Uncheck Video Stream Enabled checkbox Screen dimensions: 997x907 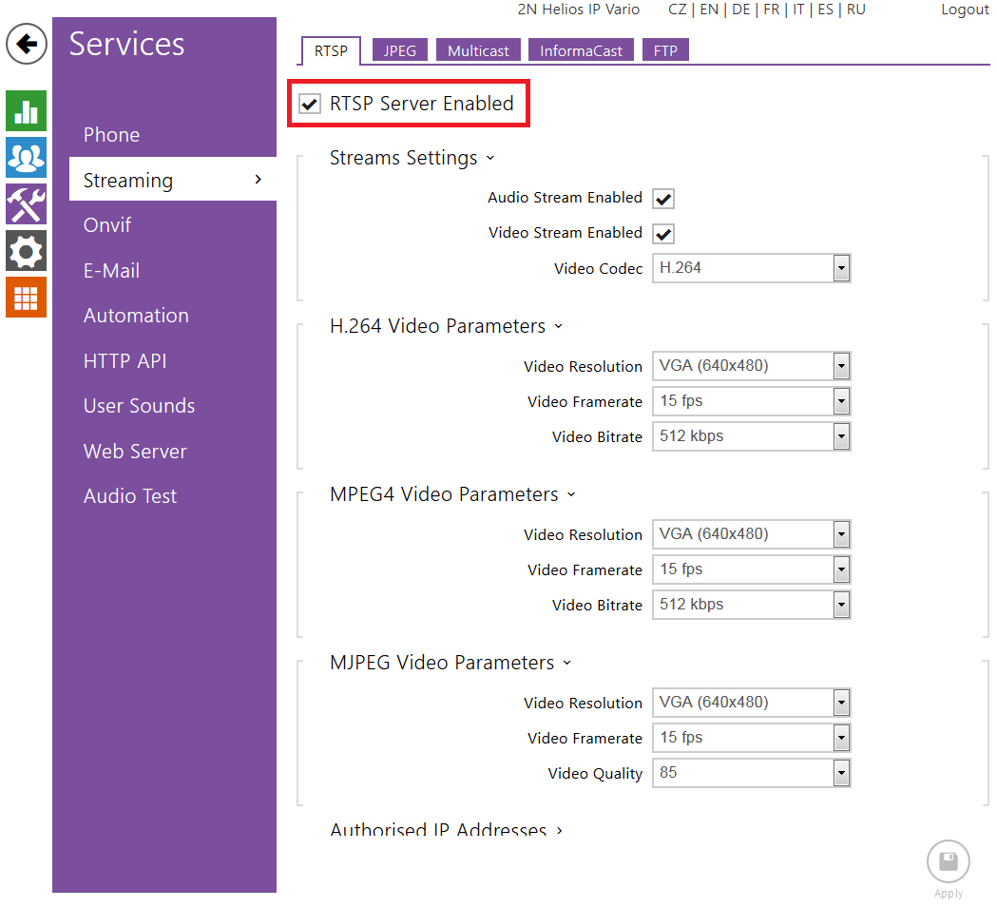pyautogui.click(x=663, y=234)
